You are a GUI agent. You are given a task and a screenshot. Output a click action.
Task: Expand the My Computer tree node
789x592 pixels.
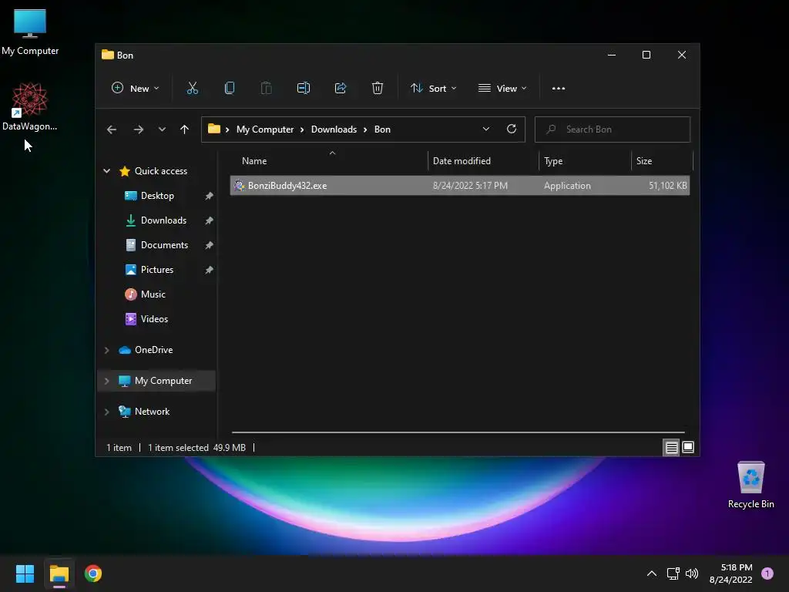pyautogui.click(x=106, y=381)
